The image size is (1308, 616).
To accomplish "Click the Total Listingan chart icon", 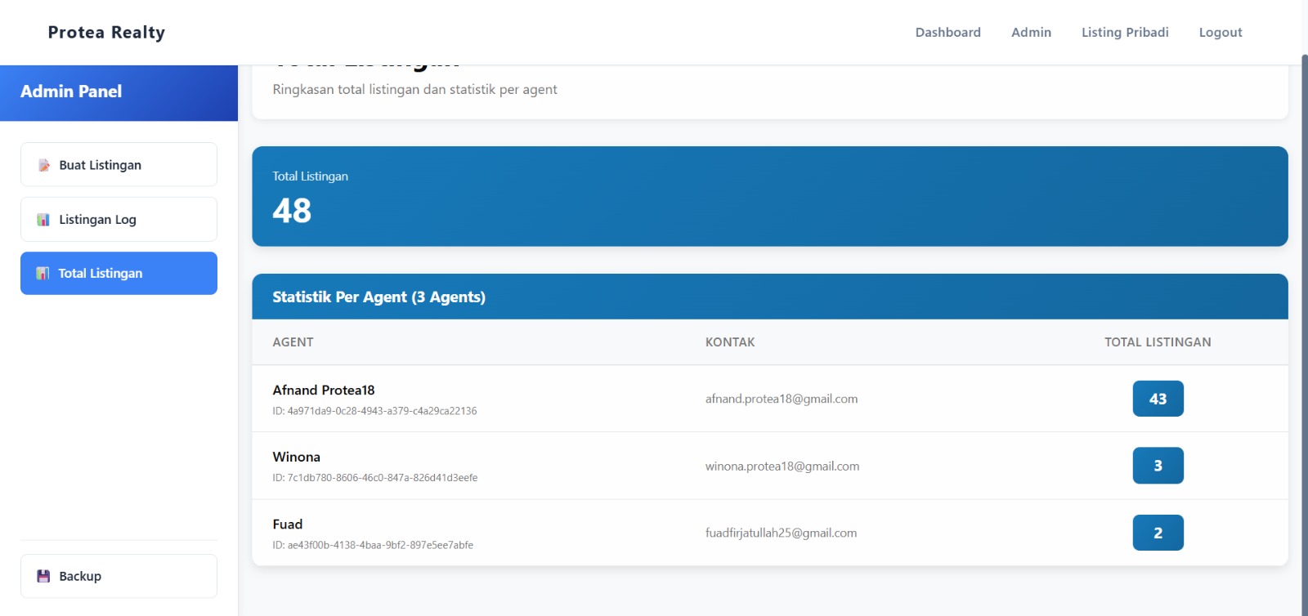I will [x=43, y=274].
